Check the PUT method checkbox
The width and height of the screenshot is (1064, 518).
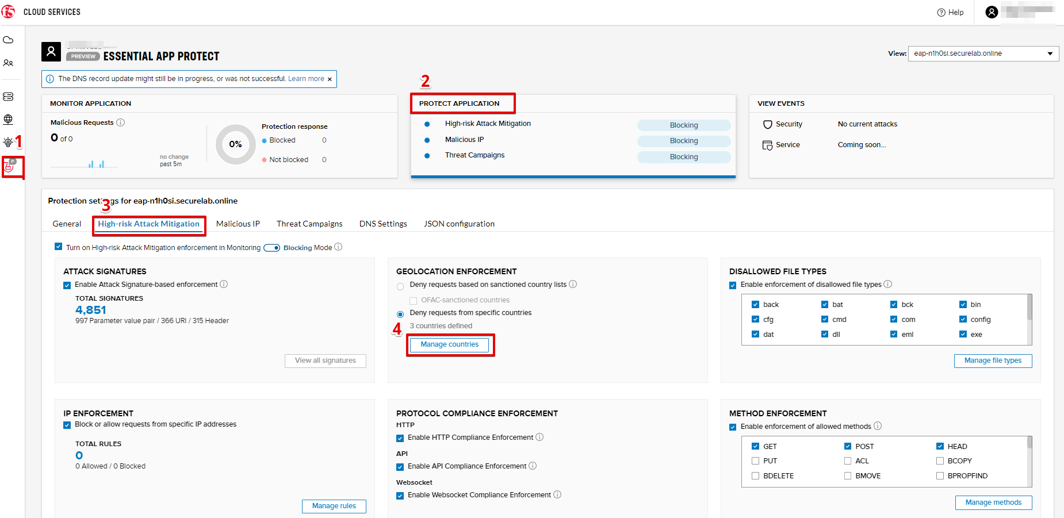pyautogui.click(x=755, y=461)
